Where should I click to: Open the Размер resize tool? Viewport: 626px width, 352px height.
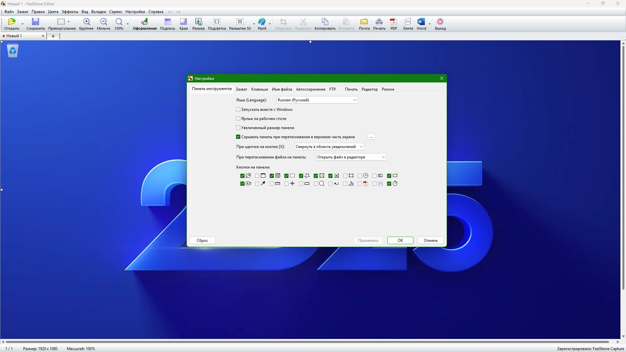[198, 22]
